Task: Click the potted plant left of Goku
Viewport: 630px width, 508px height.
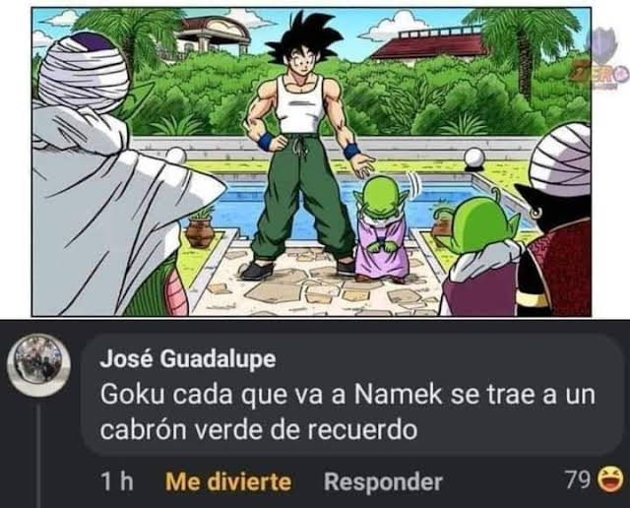Action: [x=200, y=228]
